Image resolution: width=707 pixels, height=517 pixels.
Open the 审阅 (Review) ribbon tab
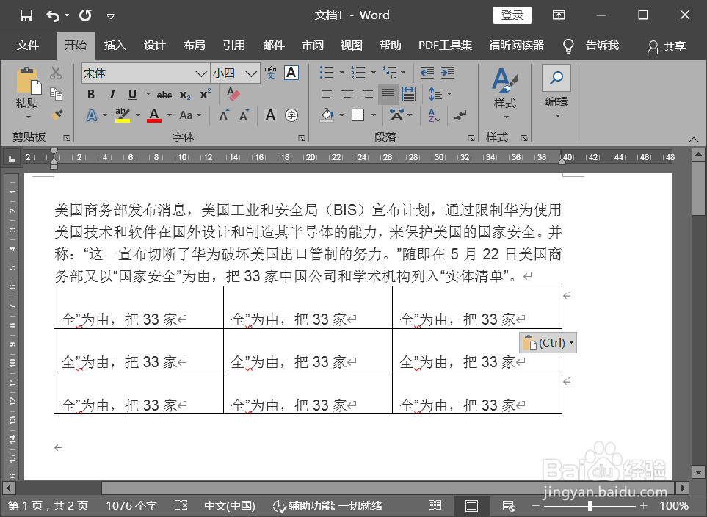tap(313, 46)
